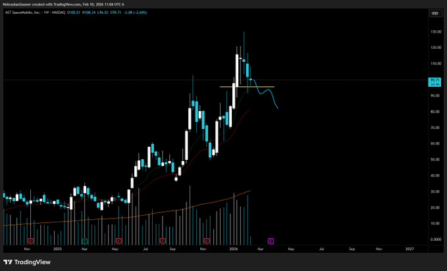
Task: Click the 2026 label on time axis
Action: [234, 250]
